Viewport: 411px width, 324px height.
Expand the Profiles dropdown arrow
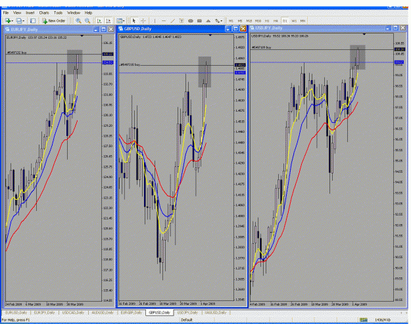23,20
